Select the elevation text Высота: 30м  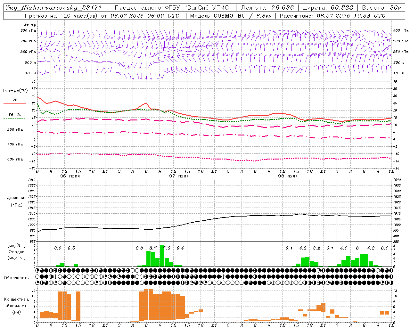(382, 7)
